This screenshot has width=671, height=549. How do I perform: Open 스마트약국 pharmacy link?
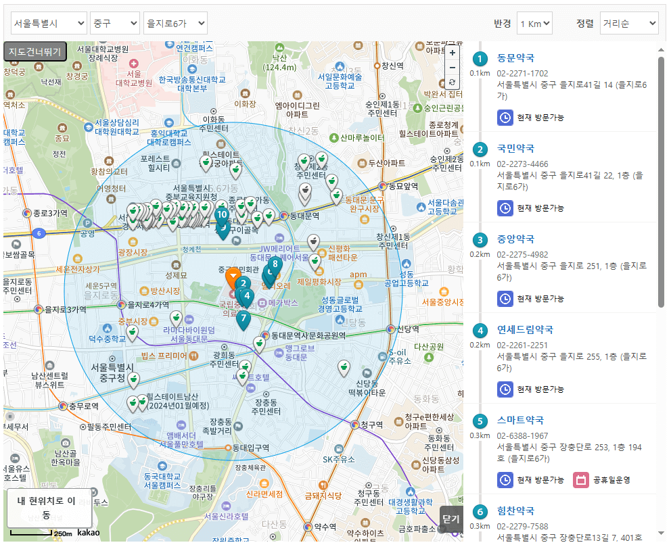pos(520,421)
